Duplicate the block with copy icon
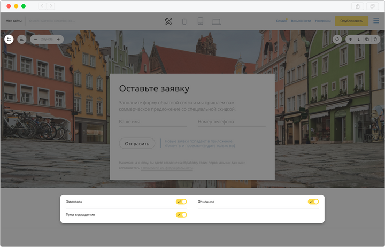385x247 pixels. 367,39
